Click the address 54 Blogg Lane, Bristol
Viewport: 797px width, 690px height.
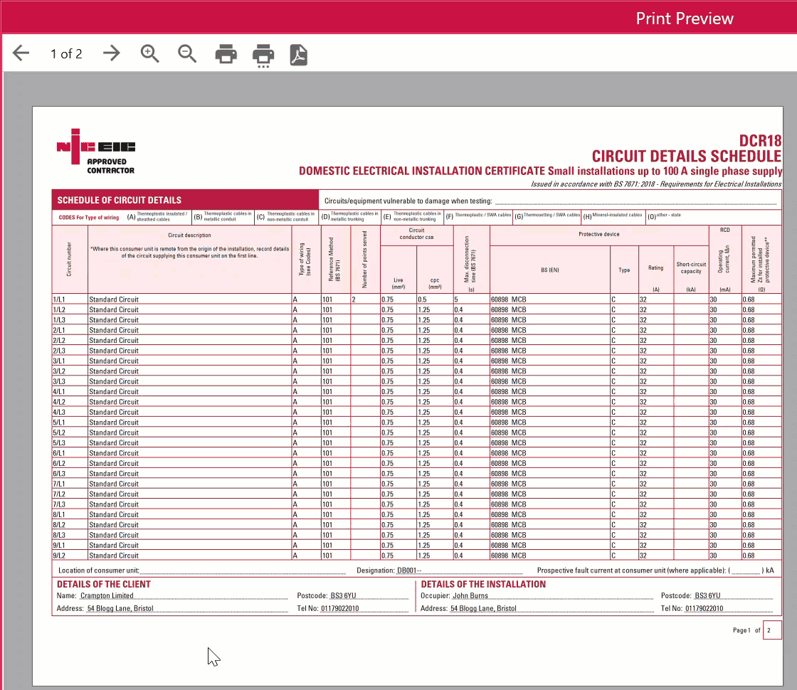coord(122,609)
